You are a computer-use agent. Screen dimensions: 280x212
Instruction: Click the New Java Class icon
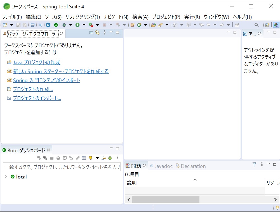pos(139,25)
